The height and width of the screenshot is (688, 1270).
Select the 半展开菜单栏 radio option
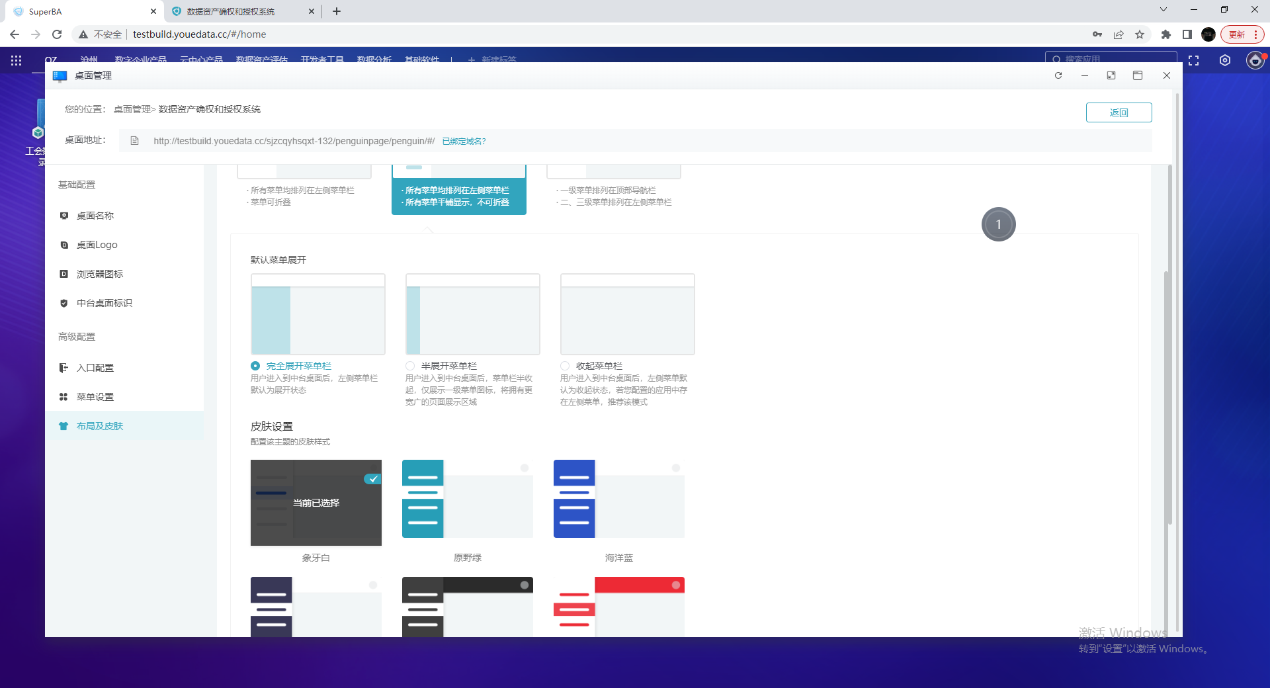coord(410,366)
